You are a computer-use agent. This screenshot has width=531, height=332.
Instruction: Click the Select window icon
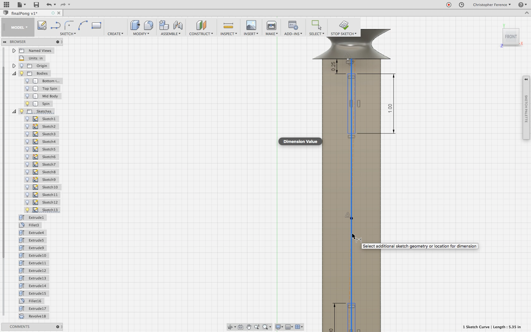(x=316, y=25)
